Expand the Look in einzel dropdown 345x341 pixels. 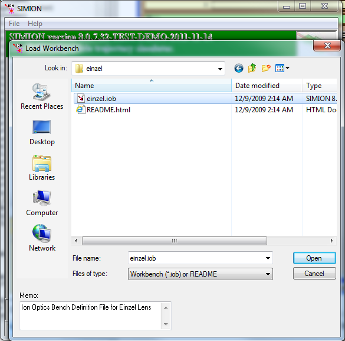pos(220,69)
